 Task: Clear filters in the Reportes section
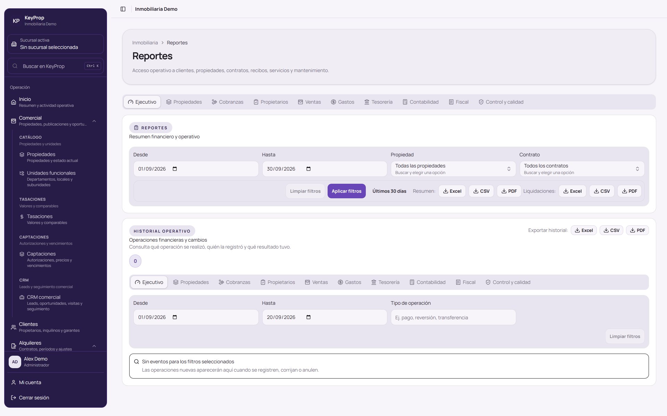(305, 191)
